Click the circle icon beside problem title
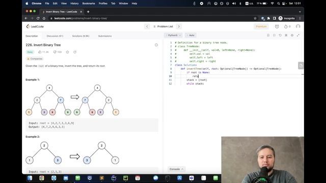Viewport: 326px width, 183px height. pos(156,45)
